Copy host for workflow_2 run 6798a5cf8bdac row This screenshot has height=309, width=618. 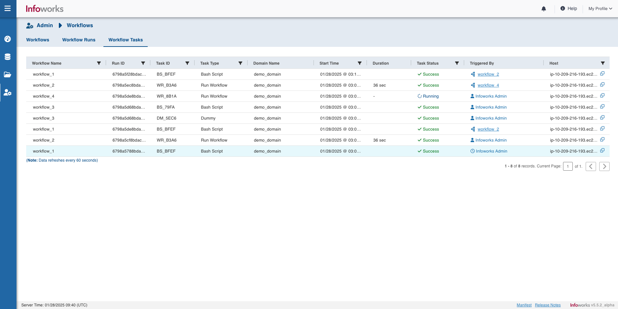(x=602, y=140)
